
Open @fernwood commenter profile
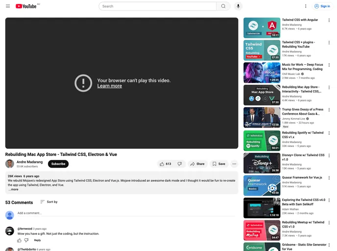click(x=24, y=228)
